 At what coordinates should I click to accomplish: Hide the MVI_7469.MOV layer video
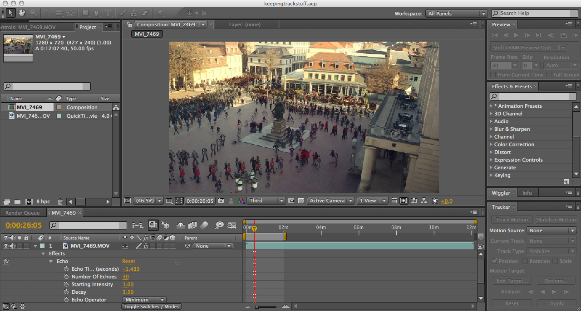click(6, 246)
